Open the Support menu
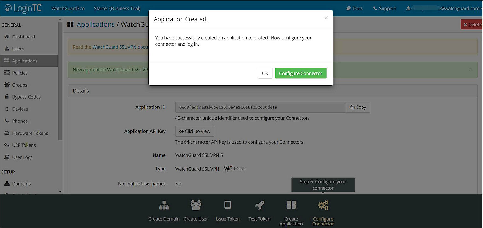The height and width of the screenshot is (228, 483). pos(384,8)
